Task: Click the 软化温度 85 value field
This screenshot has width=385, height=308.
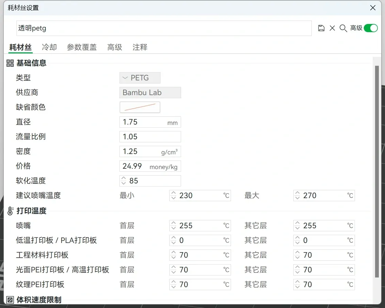Action: pyautogui.click(x=150, y=181)
